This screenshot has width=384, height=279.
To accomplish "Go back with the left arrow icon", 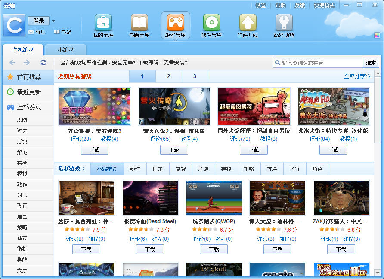I will pos(12,63).
